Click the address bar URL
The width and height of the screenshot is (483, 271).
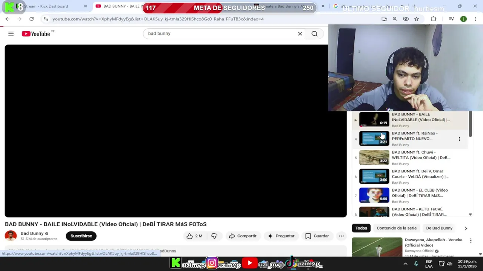point(158,19)
